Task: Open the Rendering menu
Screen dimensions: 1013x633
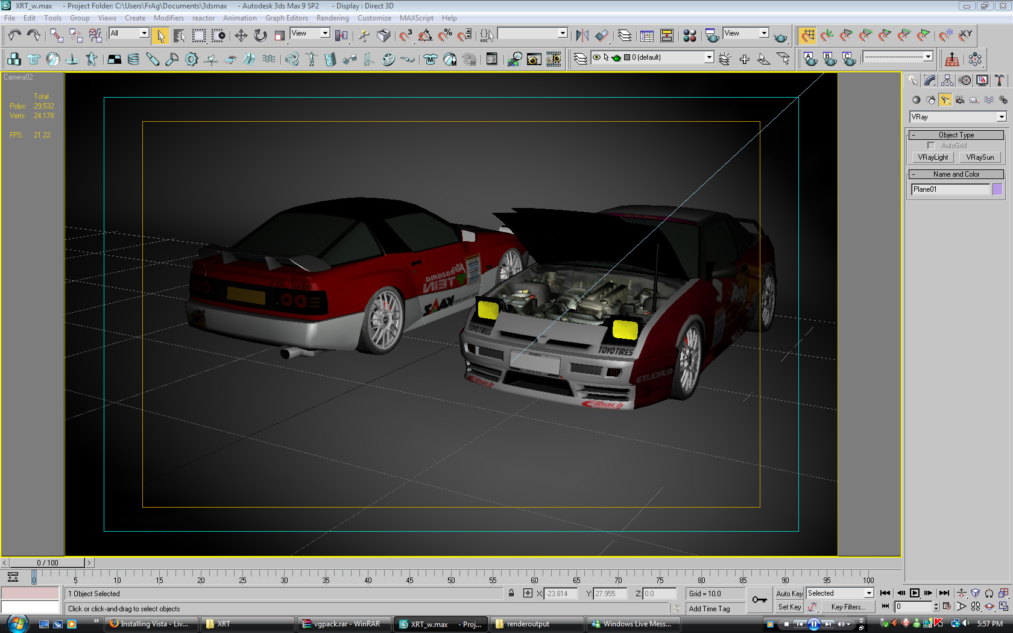Action: click(x=332, y=18)
